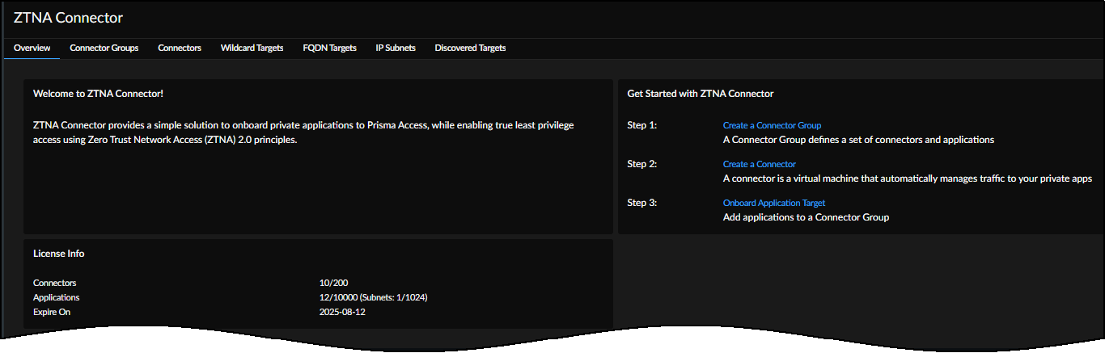Click the Step 3 label
Screen dimensions: 1105x353
coord(642,203)
